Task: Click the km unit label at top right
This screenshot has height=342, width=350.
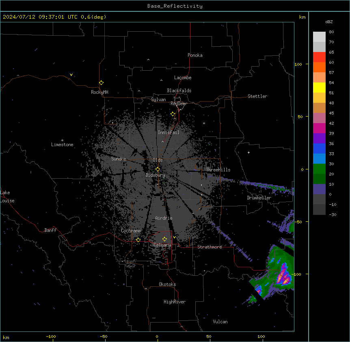Action: point(302,17)
